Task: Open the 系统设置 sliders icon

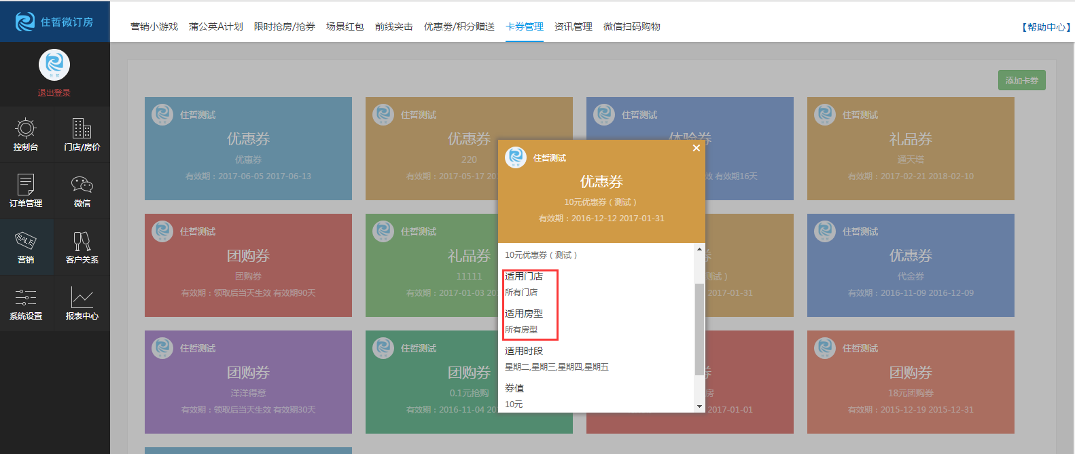Action: tap(26, 303)
